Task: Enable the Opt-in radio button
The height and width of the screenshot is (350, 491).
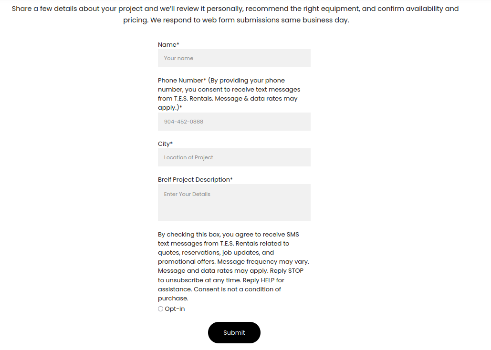Action: (x=160, y=309)
